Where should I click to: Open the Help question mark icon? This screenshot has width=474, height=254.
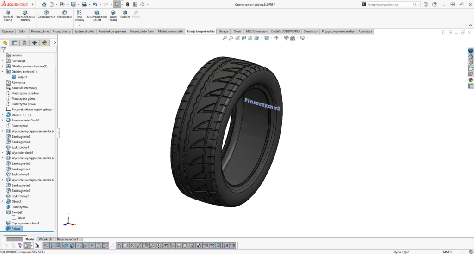click(x=435, y=4)
